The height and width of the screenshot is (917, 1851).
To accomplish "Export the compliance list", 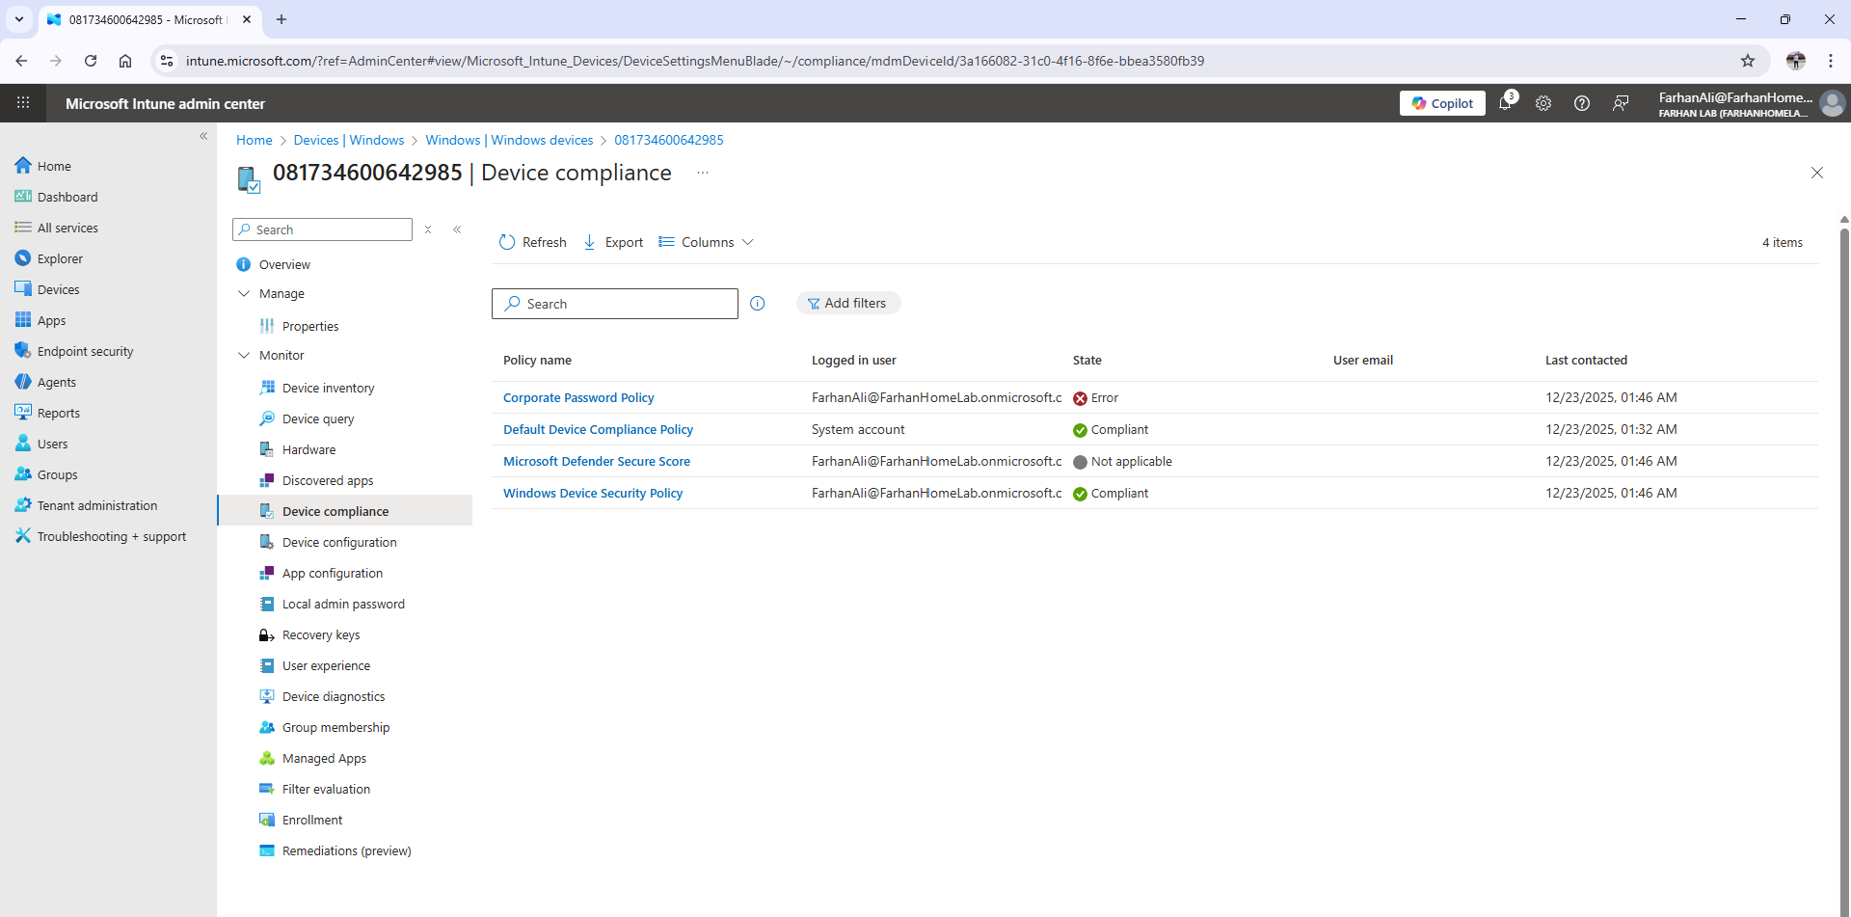I will [613, 242].
